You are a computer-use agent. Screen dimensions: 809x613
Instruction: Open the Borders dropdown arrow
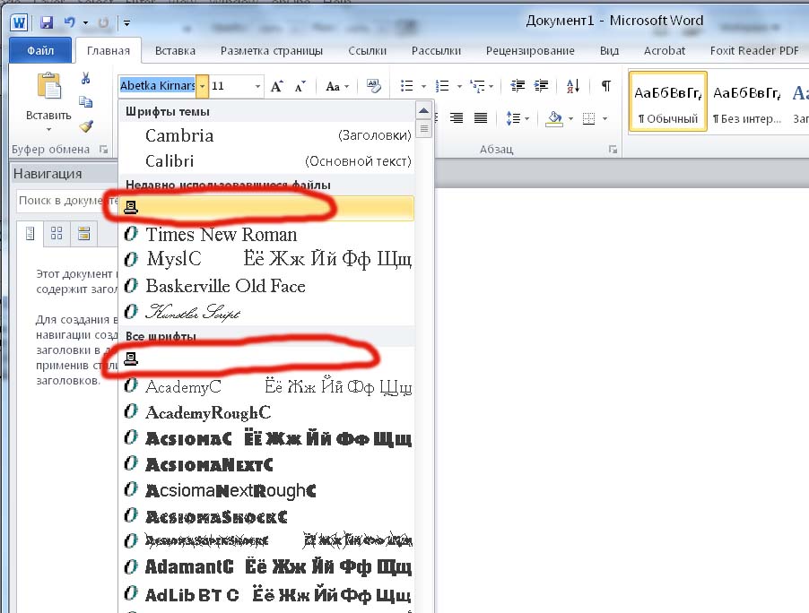coord(605,118)
